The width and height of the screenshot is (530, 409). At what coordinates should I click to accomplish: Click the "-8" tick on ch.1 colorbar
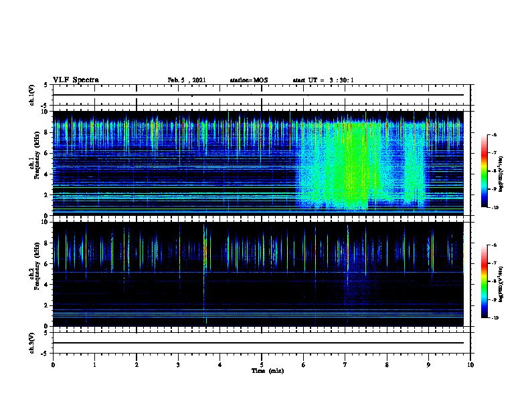coord(493,171)
